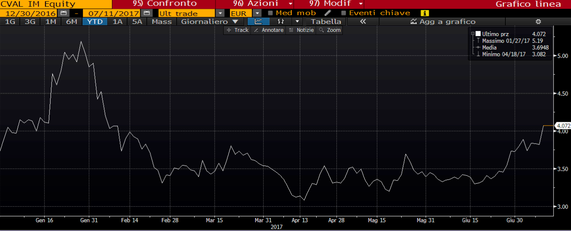Click the Agg a grafico button
This screenshot has height=231, width=571.
[443, 21]
